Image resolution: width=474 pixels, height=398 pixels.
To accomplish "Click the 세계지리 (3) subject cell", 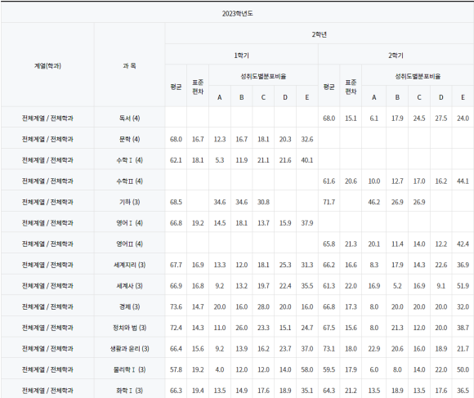I will coord(129,265).
